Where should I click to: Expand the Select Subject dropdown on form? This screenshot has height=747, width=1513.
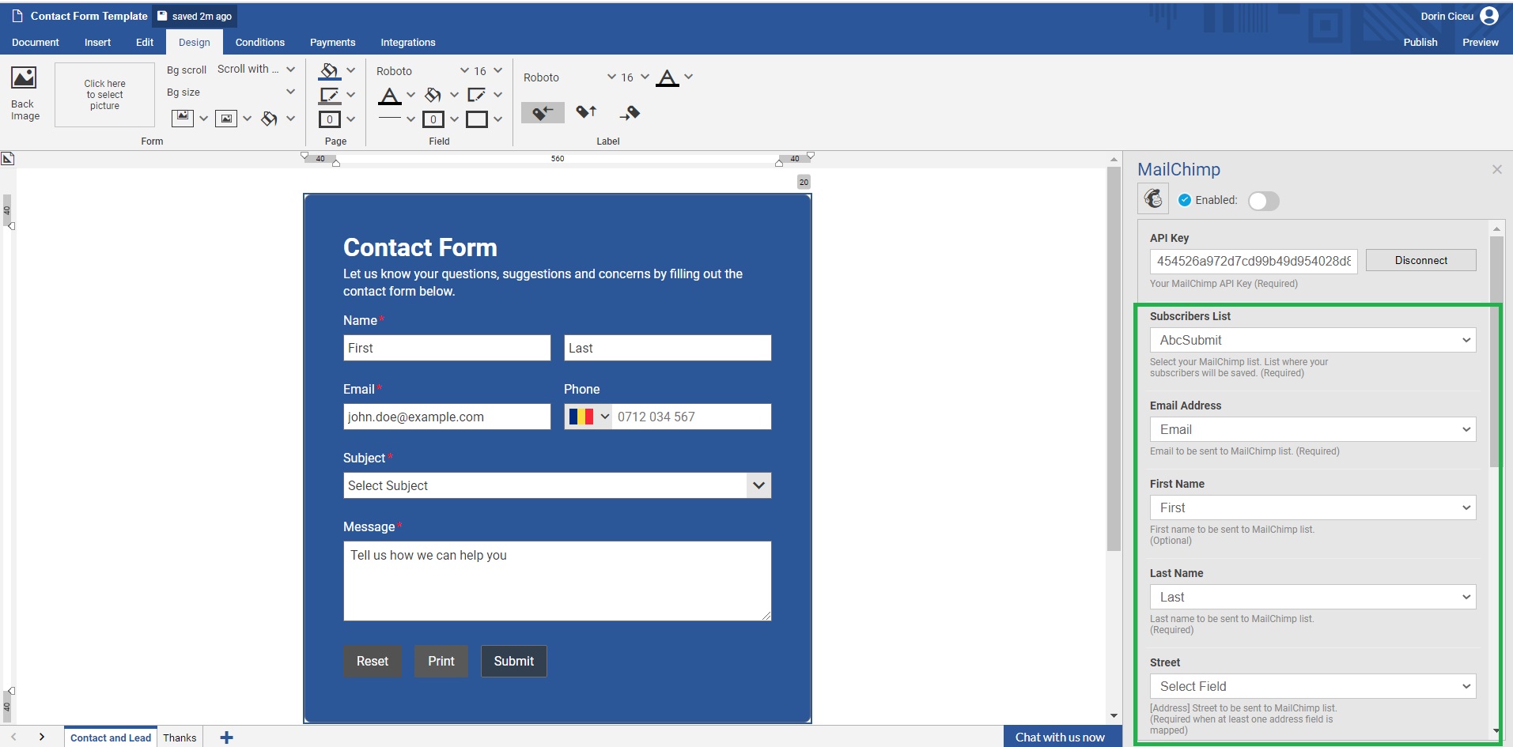coord(758,485)
